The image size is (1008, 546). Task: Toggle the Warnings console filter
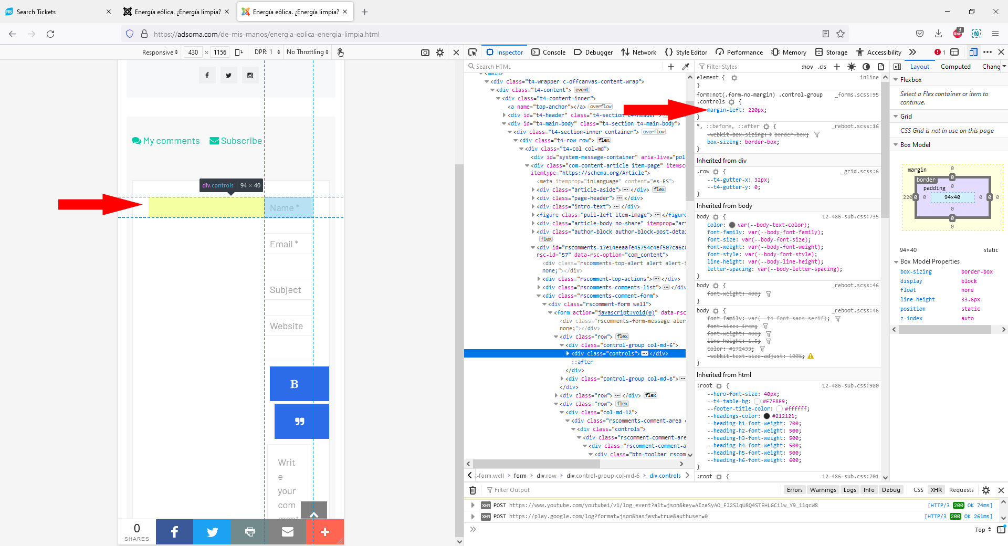click(823, 490)
